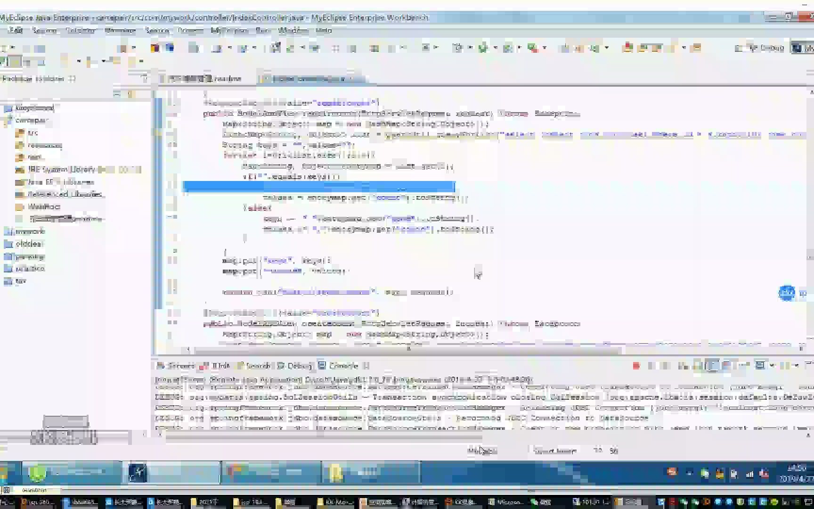This screenshot has width=814, height=509.
Task: Switch to the readme editor tab
Action: pyautogui.click(x=205, y=79)
